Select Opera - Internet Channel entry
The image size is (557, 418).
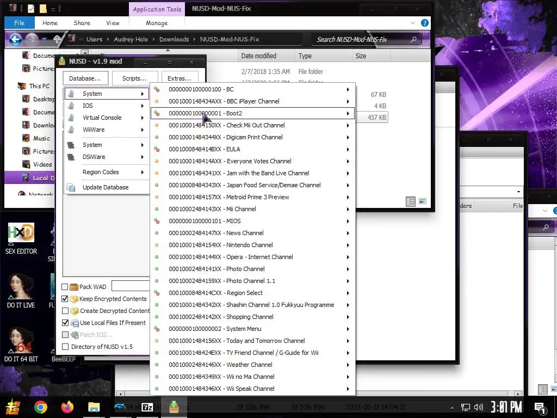[252, 257]
